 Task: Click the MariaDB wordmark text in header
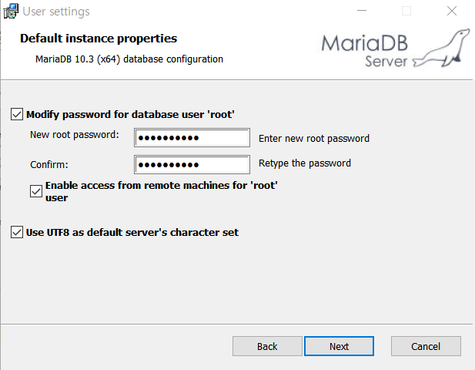pos(365,42)
